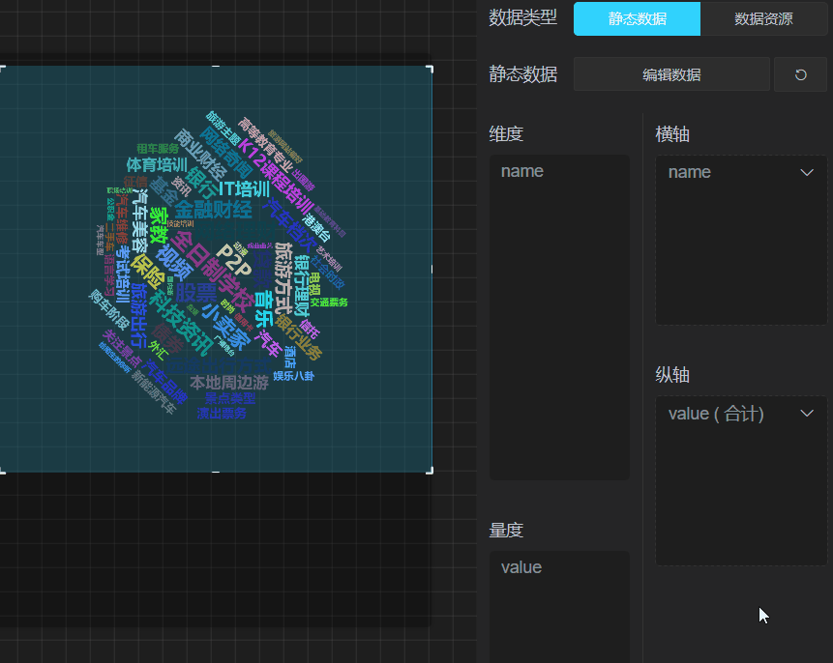Click the reset icon beside 编辑数据
The image size is (833, 663).
[800, 74]
